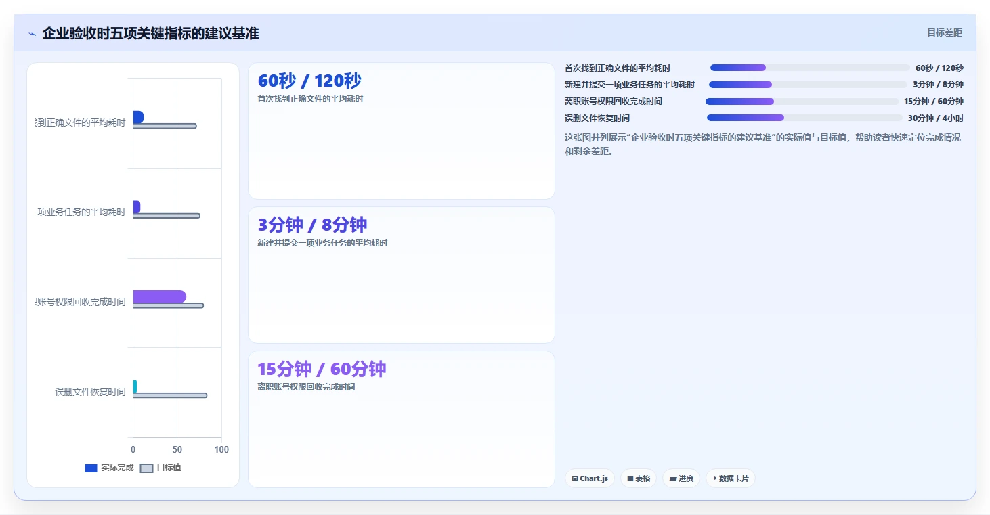Open the Chart.js chip
Image resolution: width=990 pixels, height=515 pixels.
click(x=590, y=478)
